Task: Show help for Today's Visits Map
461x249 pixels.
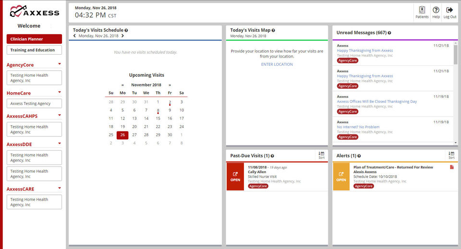Action: 273,30
